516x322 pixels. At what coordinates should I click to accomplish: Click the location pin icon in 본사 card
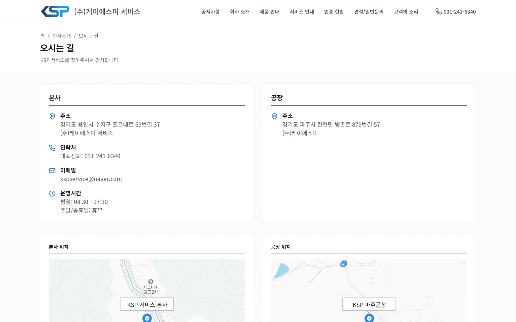coord(52,116)
